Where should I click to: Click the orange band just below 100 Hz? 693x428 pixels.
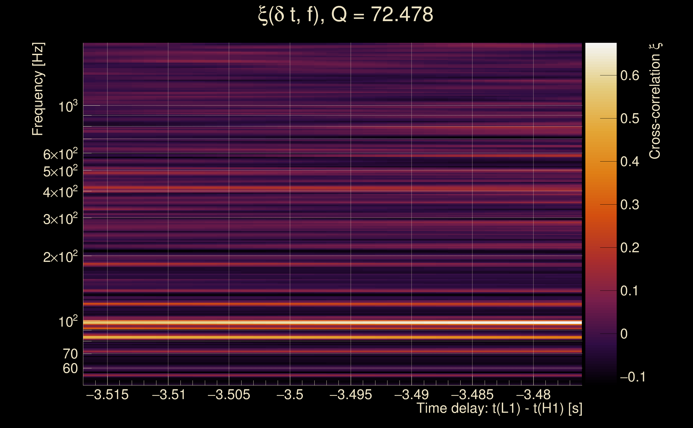click(x=332, y=337)
